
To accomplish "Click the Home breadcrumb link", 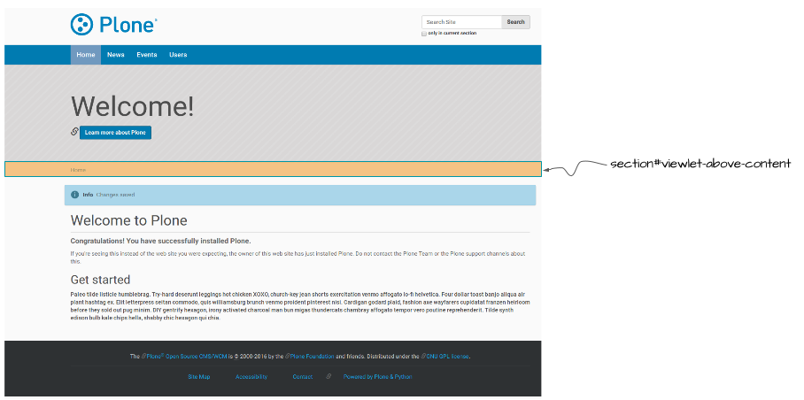I will click(x=79, y=170).
